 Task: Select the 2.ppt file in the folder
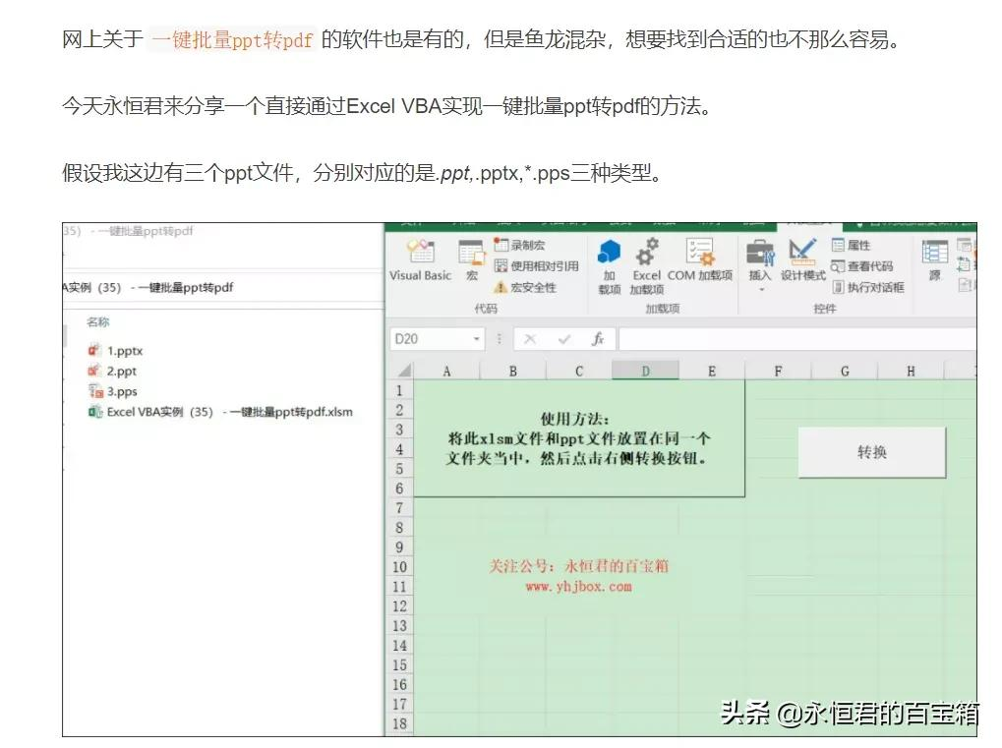(112, 372)
